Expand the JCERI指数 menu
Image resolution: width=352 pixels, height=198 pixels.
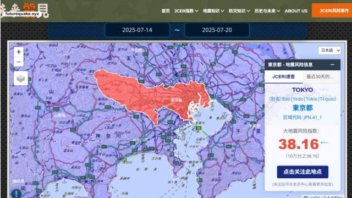click(186, 11)
